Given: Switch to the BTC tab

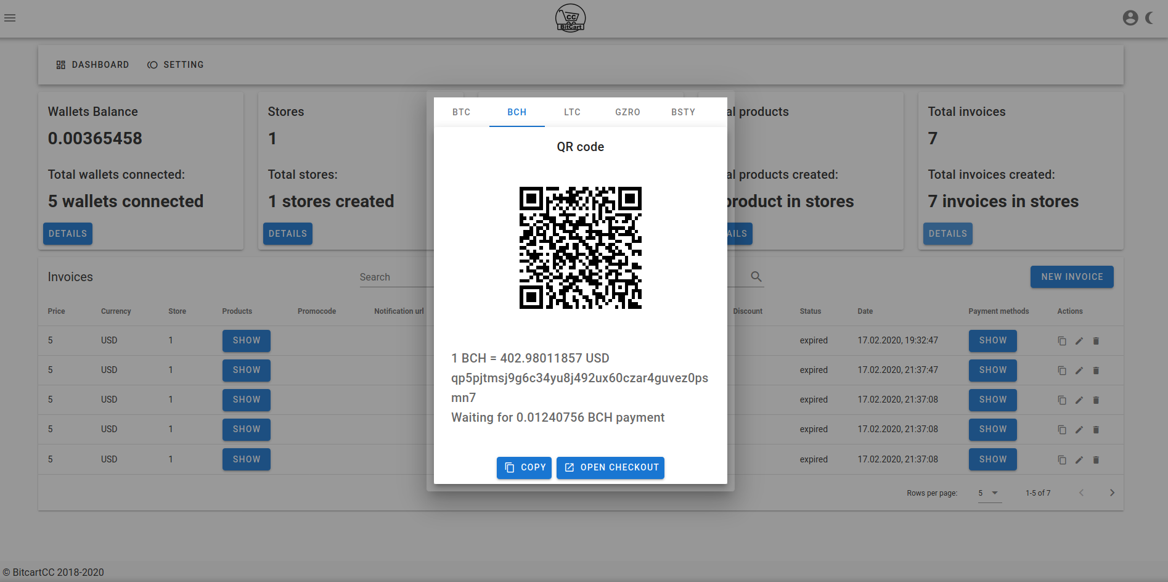Looking at the screenshot, I should pos(462,112).
